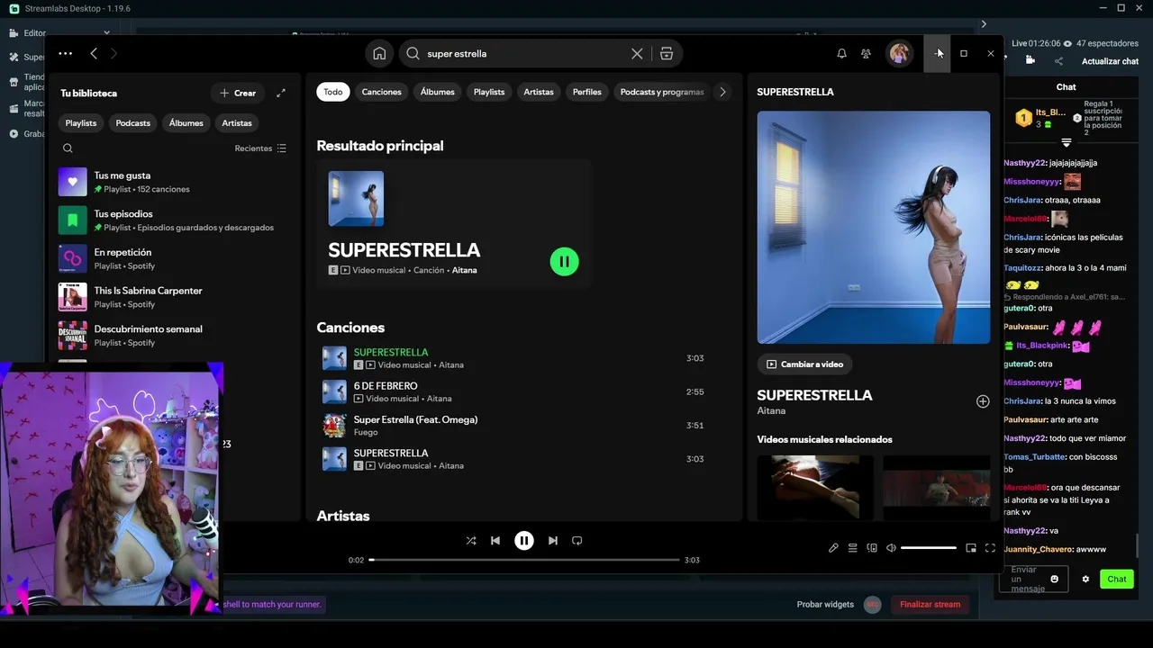Mute Spotify volume speaker icon
Viewport: 1153px width, 648px height.
coord(891,548)
